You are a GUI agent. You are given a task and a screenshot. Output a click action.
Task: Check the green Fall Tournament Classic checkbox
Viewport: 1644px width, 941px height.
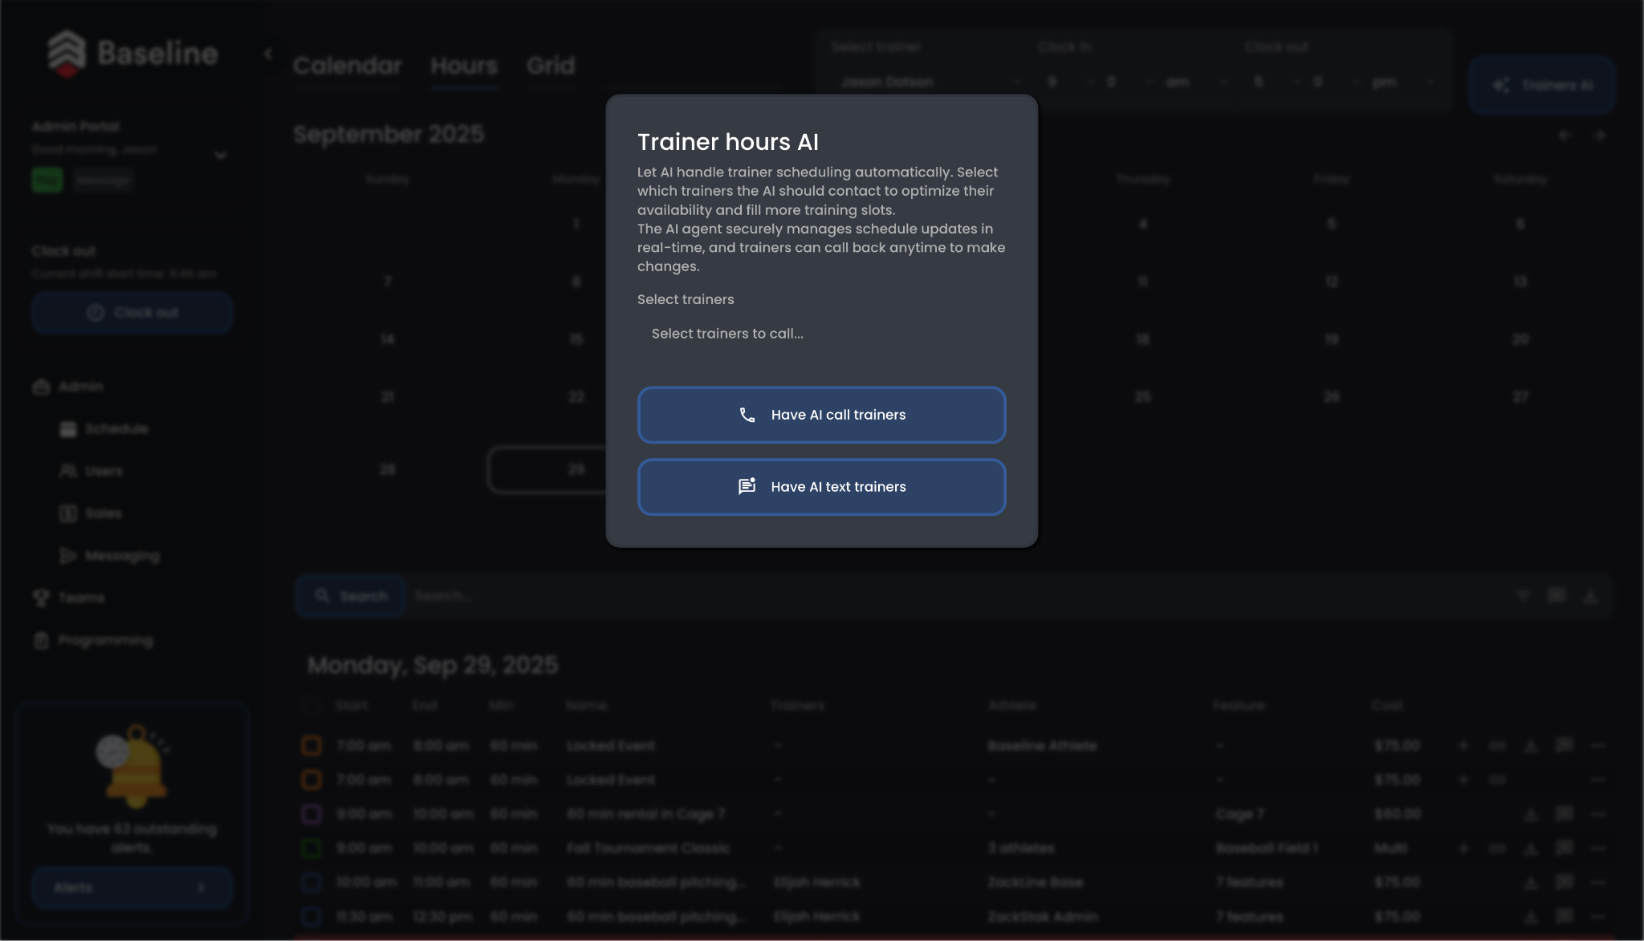point(311,848)
